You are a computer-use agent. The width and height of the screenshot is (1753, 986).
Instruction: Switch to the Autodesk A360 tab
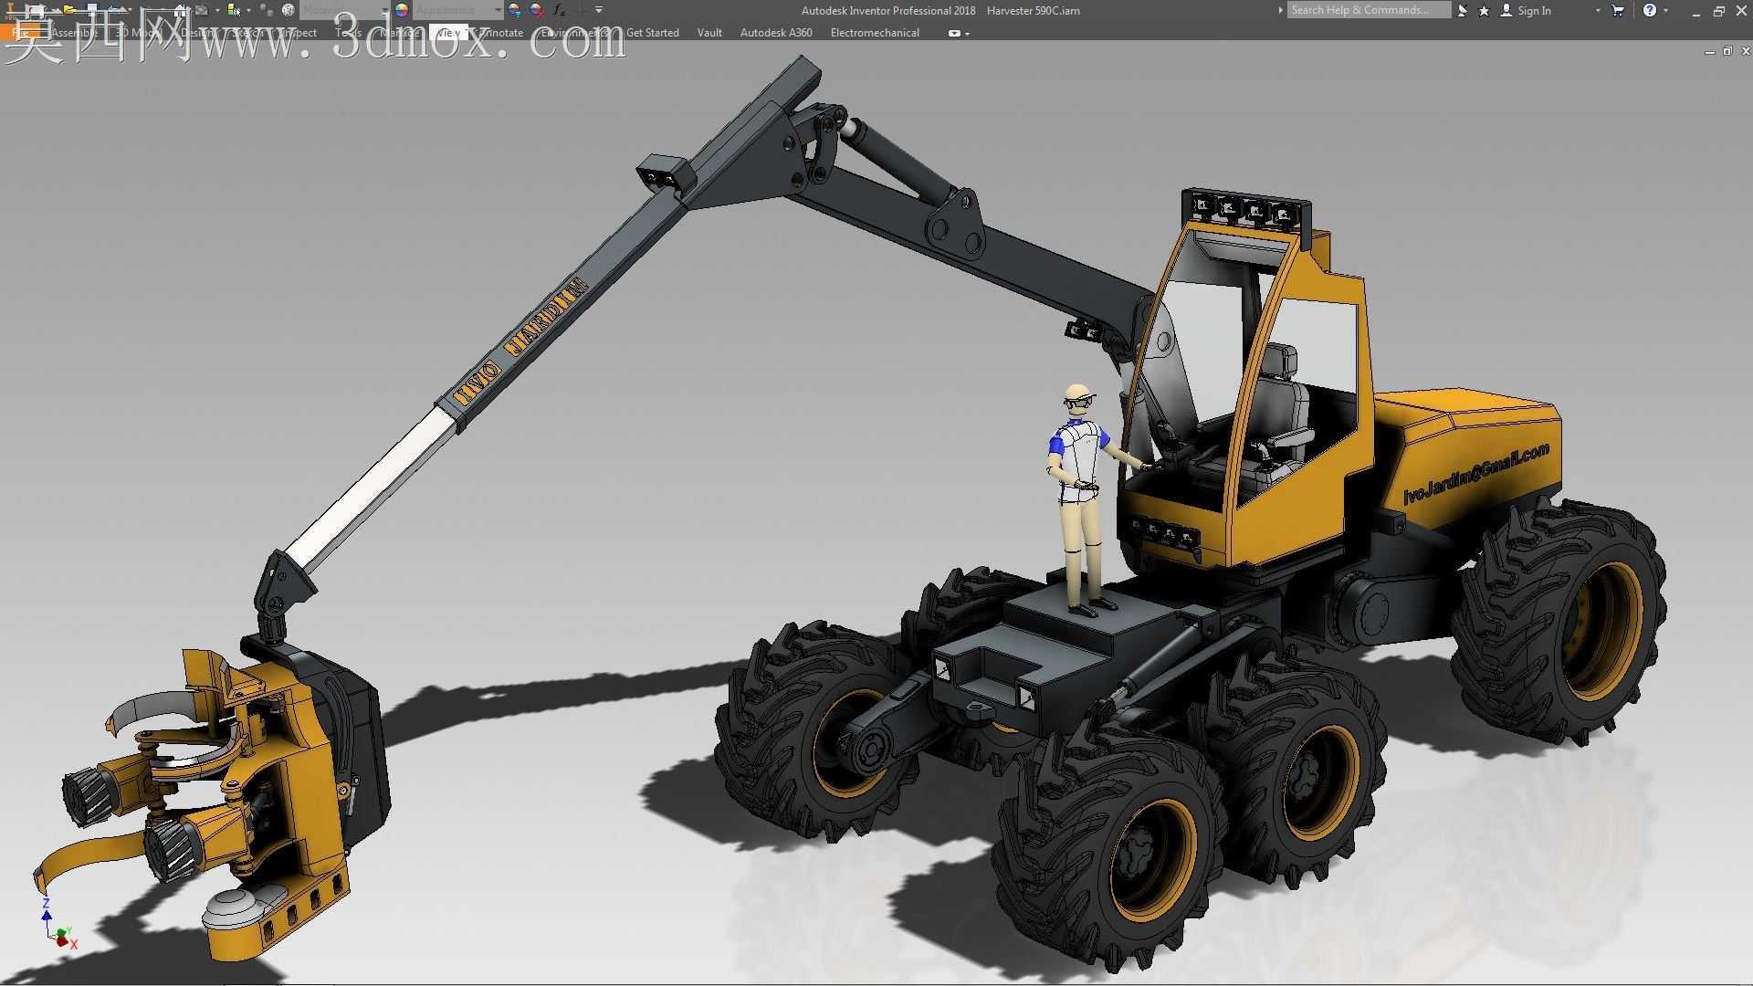(x=776, y=33)
